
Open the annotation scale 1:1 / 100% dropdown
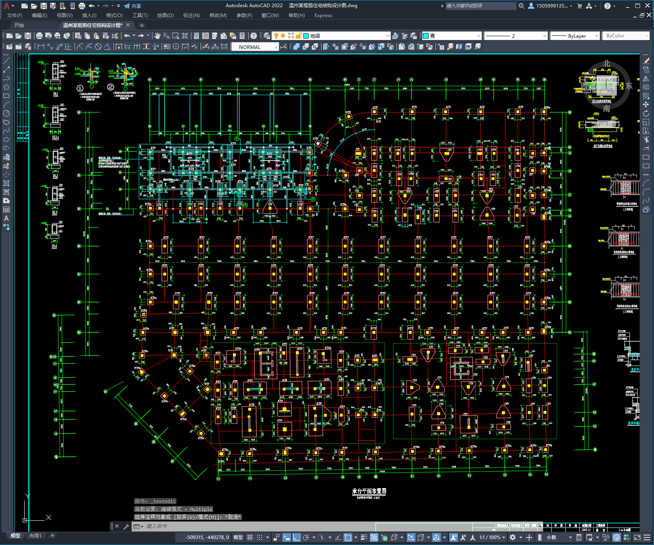point(492,537)
